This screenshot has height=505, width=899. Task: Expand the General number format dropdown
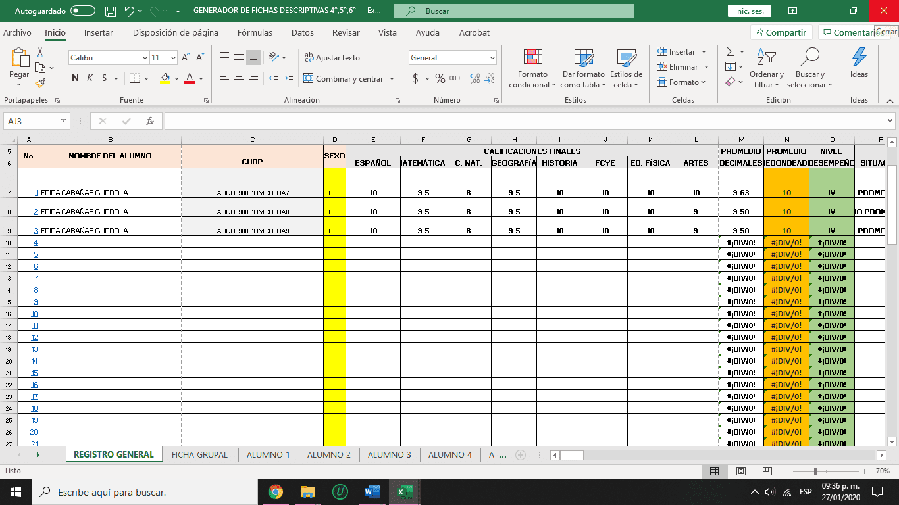(492, 58)
